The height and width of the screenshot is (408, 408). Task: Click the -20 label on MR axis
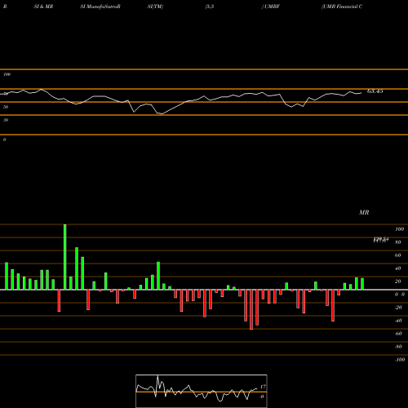click(x=398, y=308)
